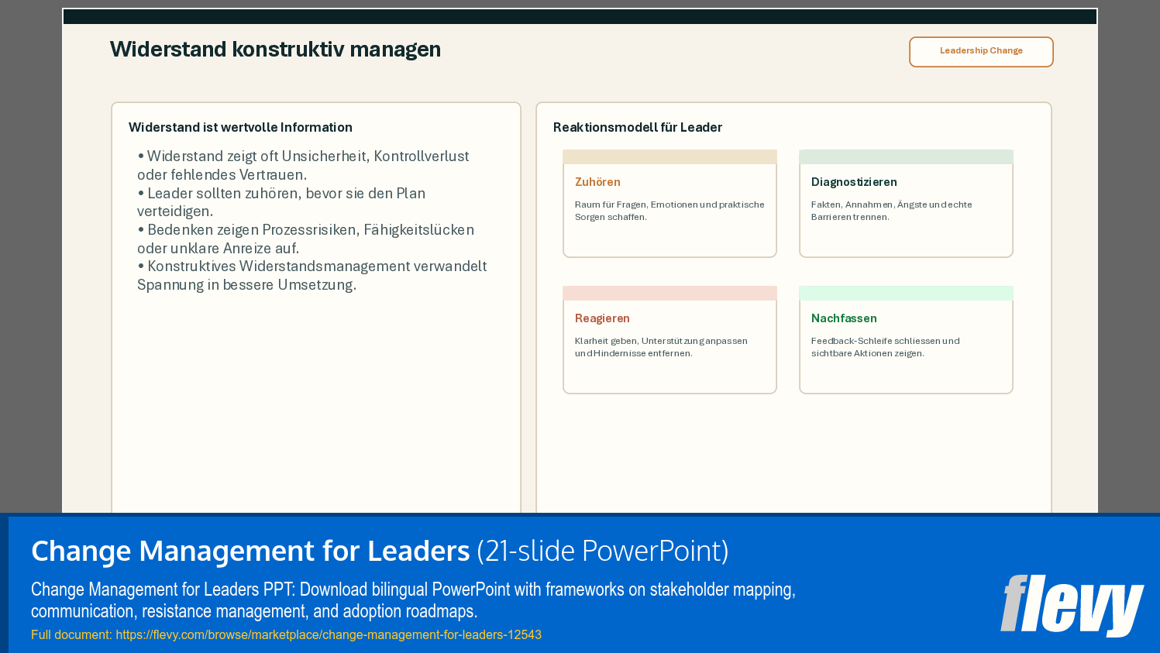Click bullet 'Widerstand zeigt oft Unsicherheit'
1160x653 pixels.
click(x=303, y=165)
